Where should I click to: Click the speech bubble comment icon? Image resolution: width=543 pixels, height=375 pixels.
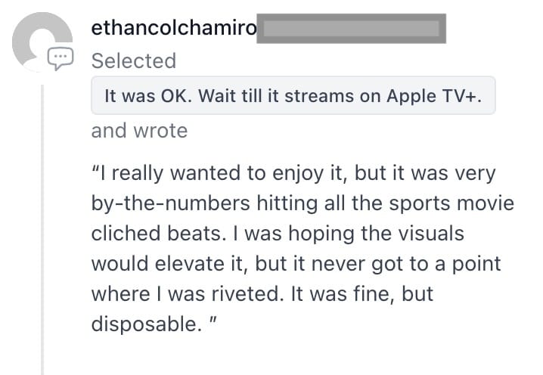tap(61, 56)
